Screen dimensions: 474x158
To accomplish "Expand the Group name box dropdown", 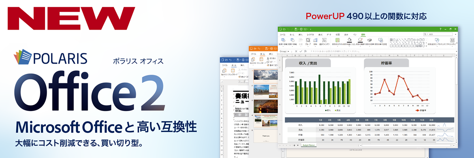I will [x=288, y=51].
